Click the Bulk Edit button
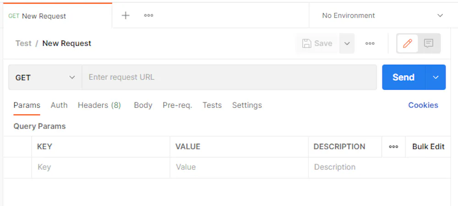This screenshot has width=458, height=206. [428, 147]
